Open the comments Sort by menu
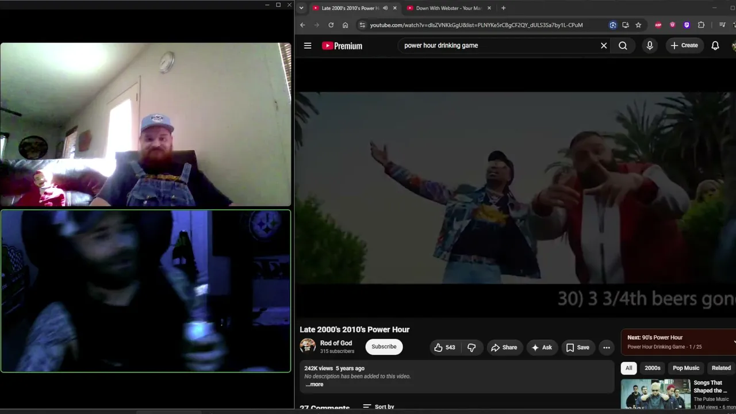The image size is (736, 414). point(378,407)
